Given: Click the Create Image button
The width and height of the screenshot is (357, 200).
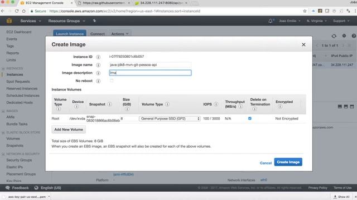Looking at the screenshot, I should 288,162.
